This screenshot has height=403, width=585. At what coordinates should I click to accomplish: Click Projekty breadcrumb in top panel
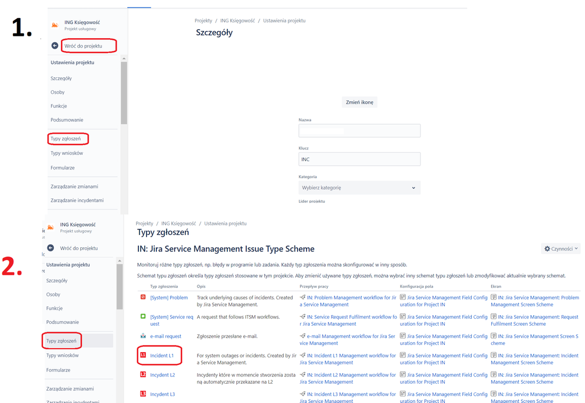point(203,21)
